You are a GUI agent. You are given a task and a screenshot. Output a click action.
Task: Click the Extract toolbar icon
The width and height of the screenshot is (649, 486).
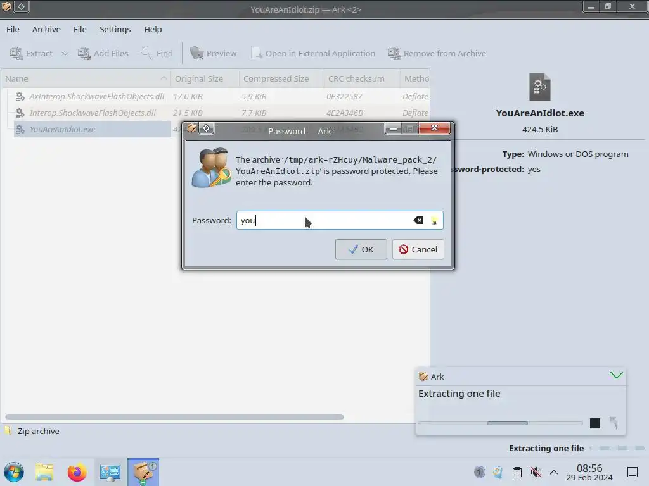coord(16,53)
